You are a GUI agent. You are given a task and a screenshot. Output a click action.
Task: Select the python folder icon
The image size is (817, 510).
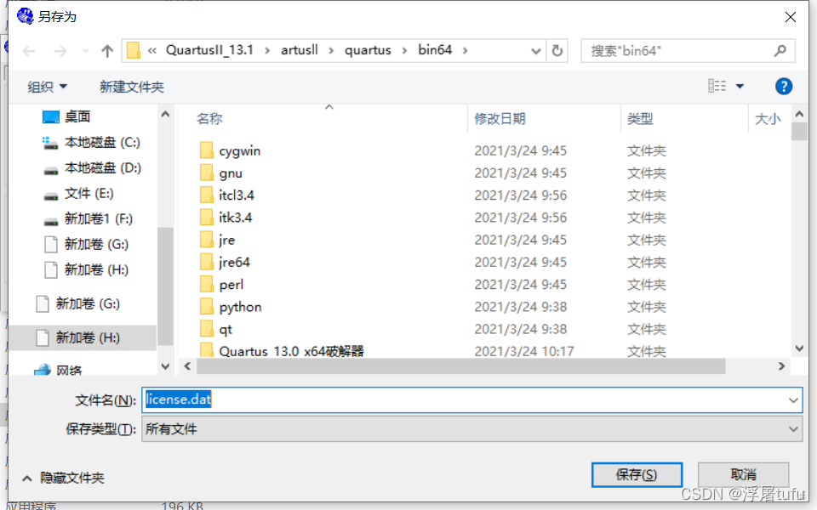206,307
